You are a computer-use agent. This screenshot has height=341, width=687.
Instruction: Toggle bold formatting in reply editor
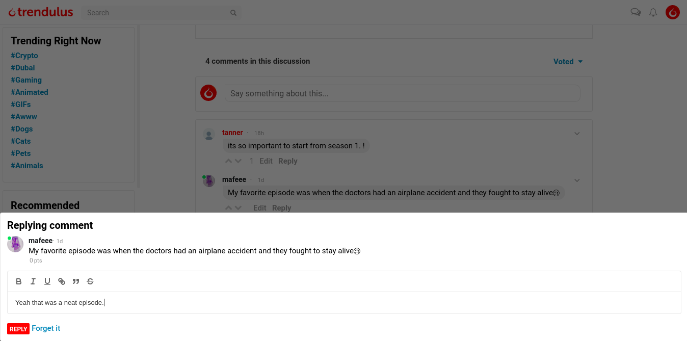pyautogui.click(x=19, y=281)
